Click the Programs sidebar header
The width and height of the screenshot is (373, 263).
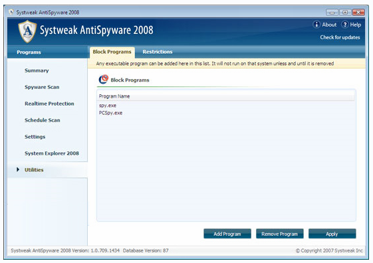point(29,52)
